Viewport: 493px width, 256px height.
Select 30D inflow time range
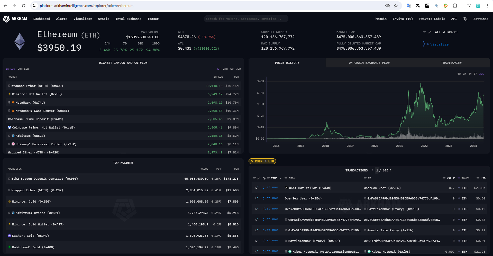click(x=239, y=69)
